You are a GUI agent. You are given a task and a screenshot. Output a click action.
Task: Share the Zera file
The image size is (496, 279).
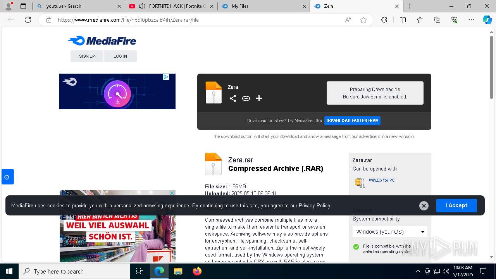(x=233, y=98)
